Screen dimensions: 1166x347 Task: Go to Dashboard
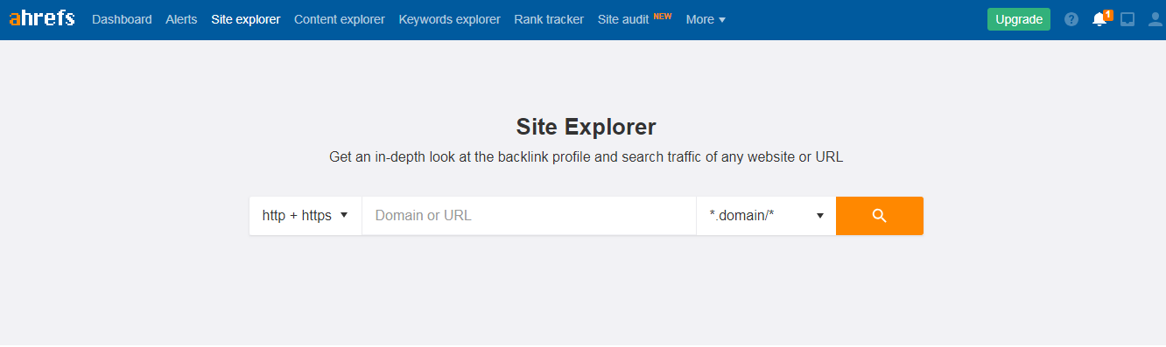(x=122, y=19)
